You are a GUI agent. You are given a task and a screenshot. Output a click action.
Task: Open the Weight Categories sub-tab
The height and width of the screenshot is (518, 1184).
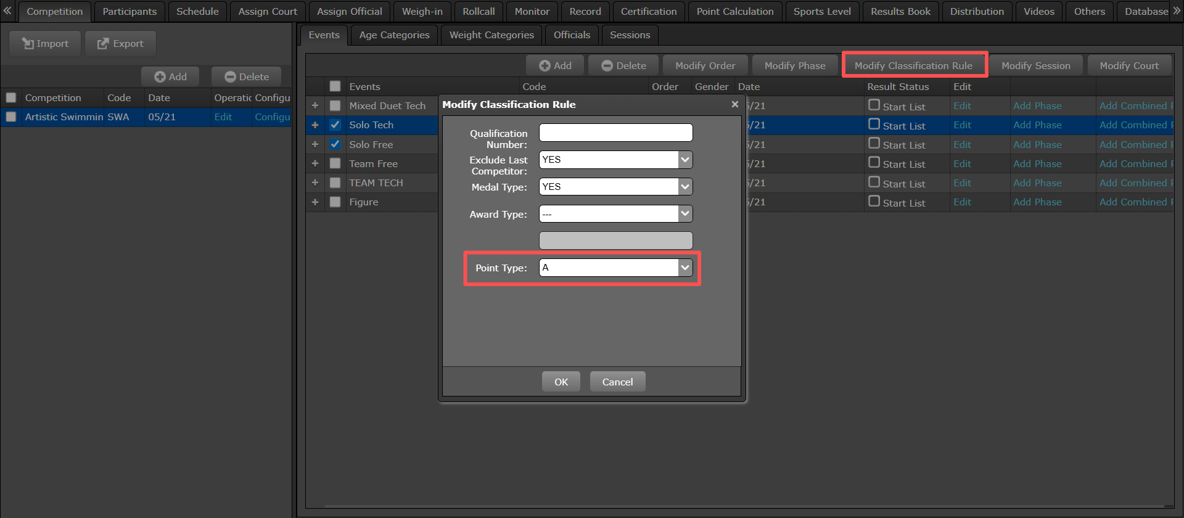click(491, 35)
